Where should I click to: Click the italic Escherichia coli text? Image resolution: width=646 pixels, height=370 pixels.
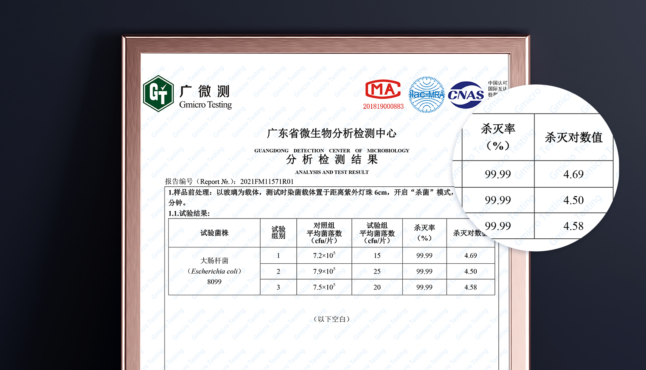click(x=214, y=271)
